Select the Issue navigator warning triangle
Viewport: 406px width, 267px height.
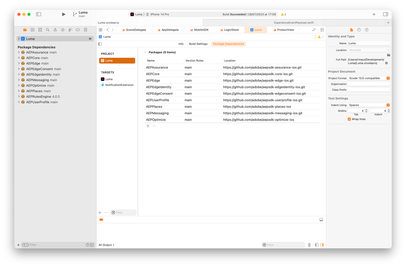pos(55,30)
